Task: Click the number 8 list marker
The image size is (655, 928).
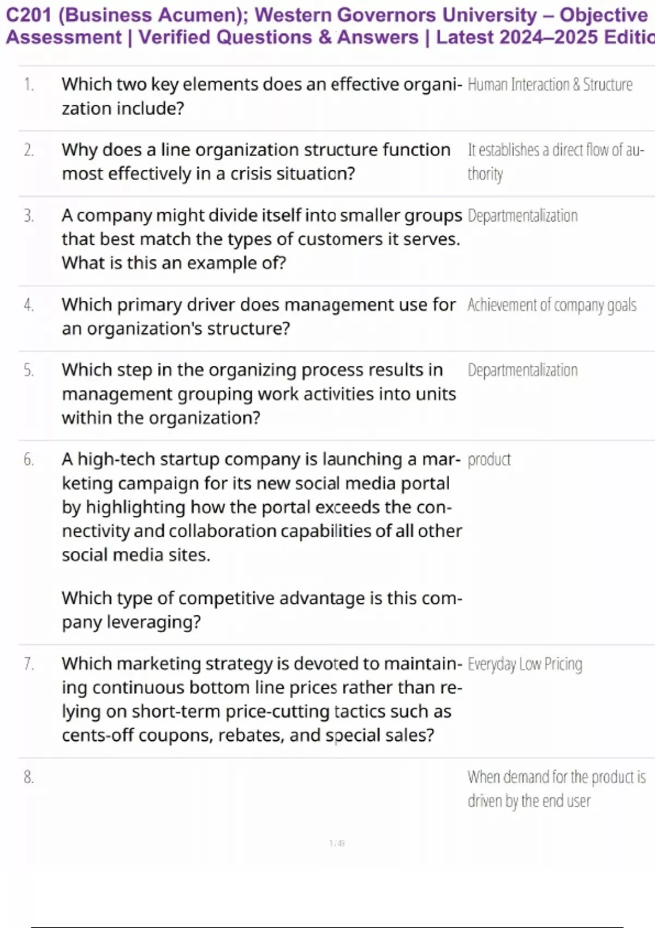Action: (x=28, y=777)
